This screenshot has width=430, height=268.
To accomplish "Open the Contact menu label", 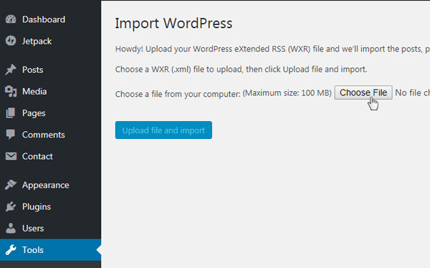I will point(37,156).
